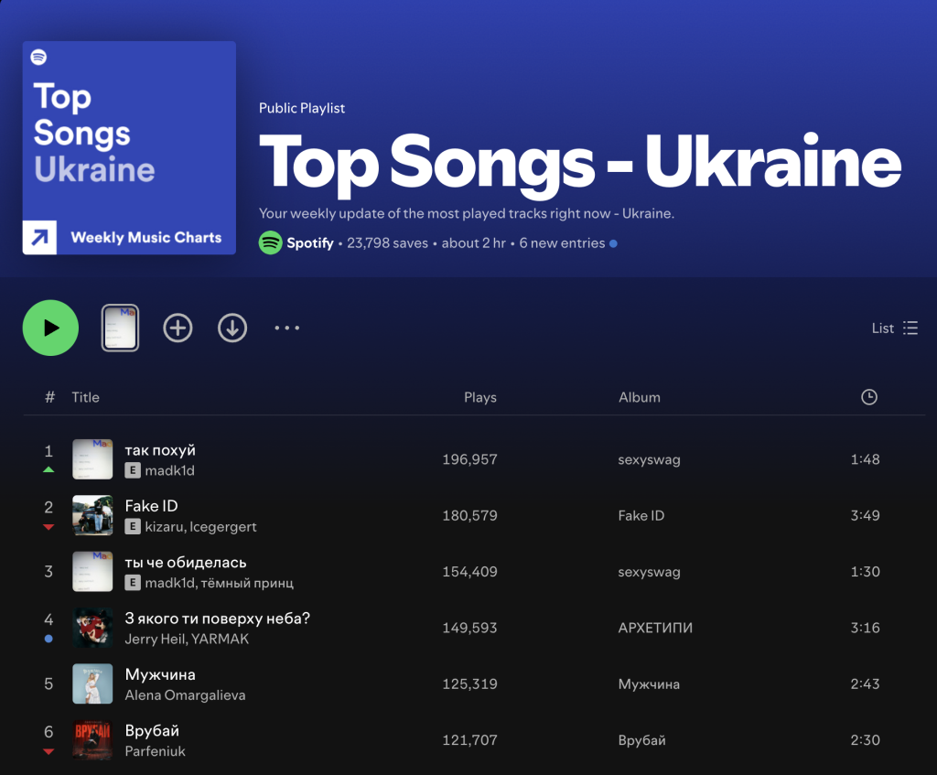Sort by the Album column header

point(640,397)
